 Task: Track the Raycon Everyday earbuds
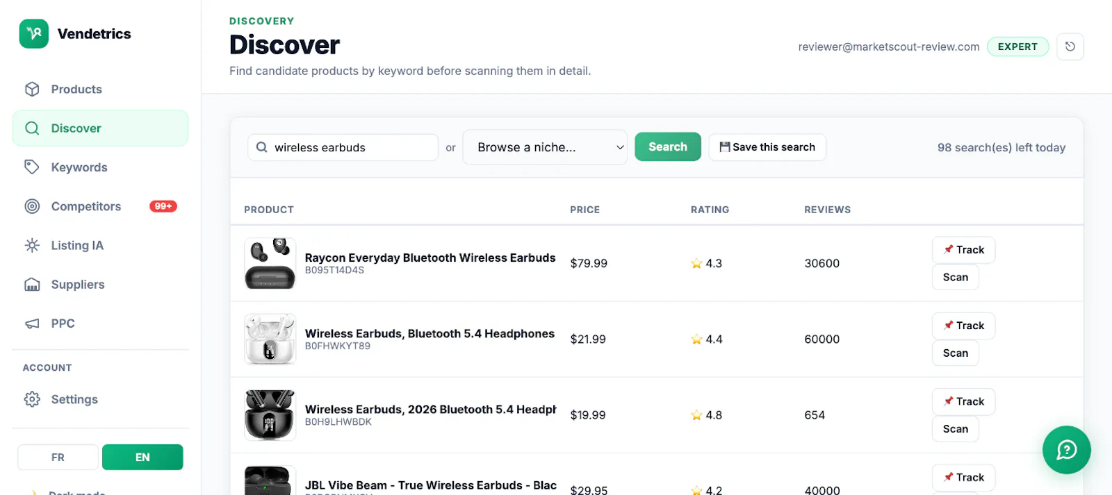tap(963, 250)
